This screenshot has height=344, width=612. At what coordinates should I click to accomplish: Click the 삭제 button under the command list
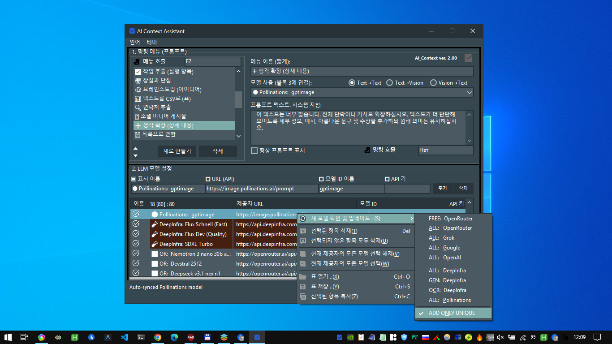tap(218, 151)
